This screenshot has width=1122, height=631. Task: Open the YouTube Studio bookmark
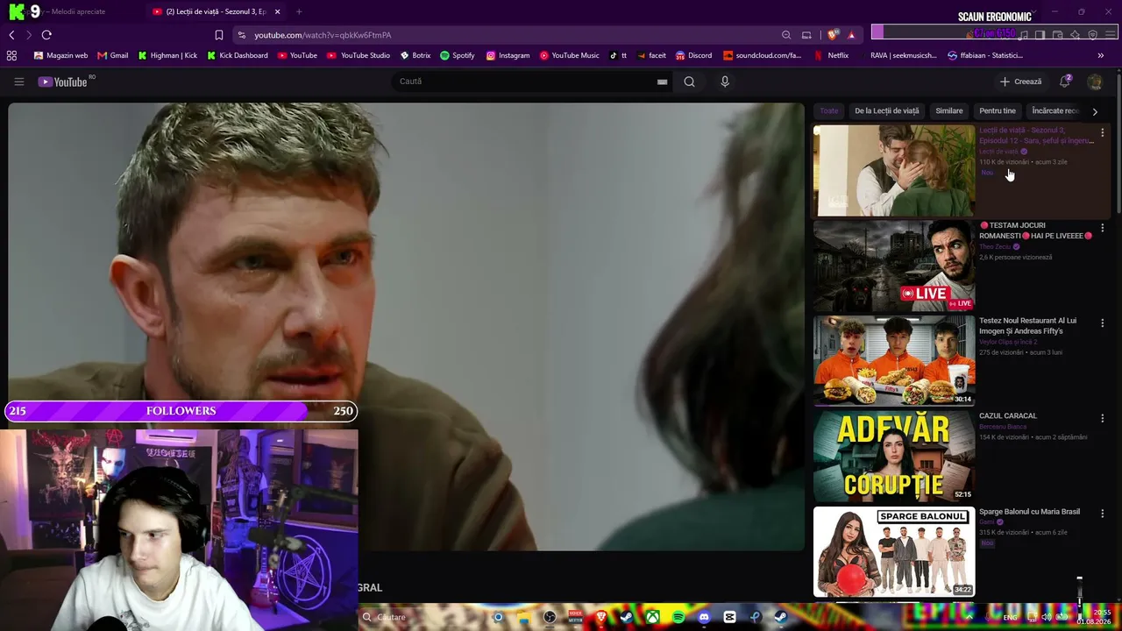pyautogui.click(x=359, y=55)
